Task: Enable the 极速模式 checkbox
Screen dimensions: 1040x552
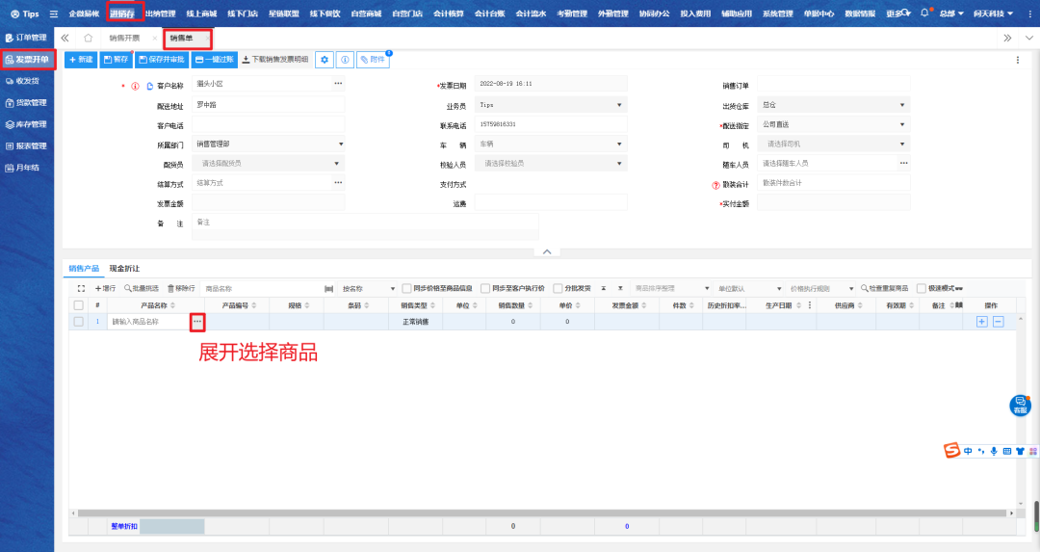Action: pos(922,288)
